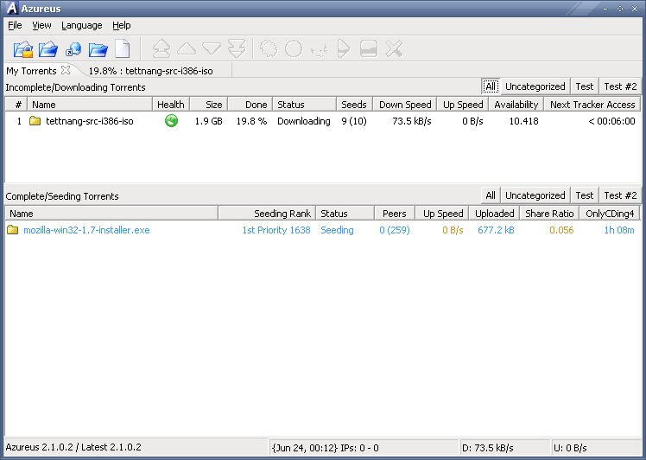
Task: Sort by the Seeding Rank column header
Action: [267, 214]
